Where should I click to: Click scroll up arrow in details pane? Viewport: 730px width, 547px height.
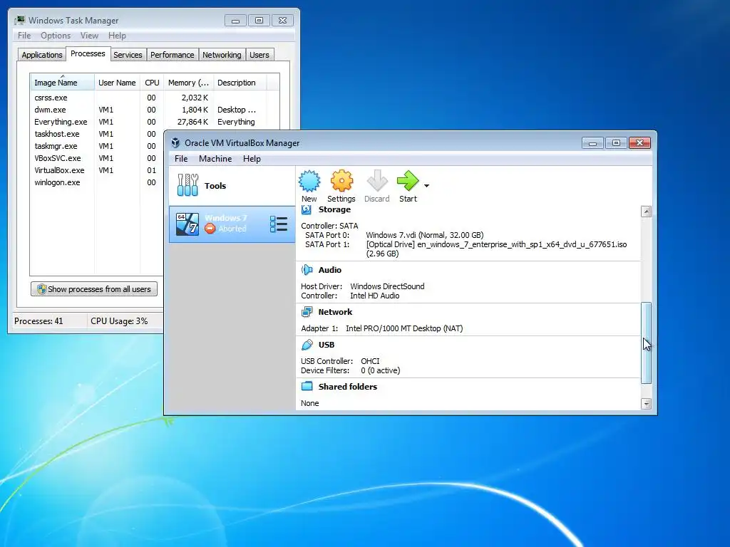coord(646,212)
